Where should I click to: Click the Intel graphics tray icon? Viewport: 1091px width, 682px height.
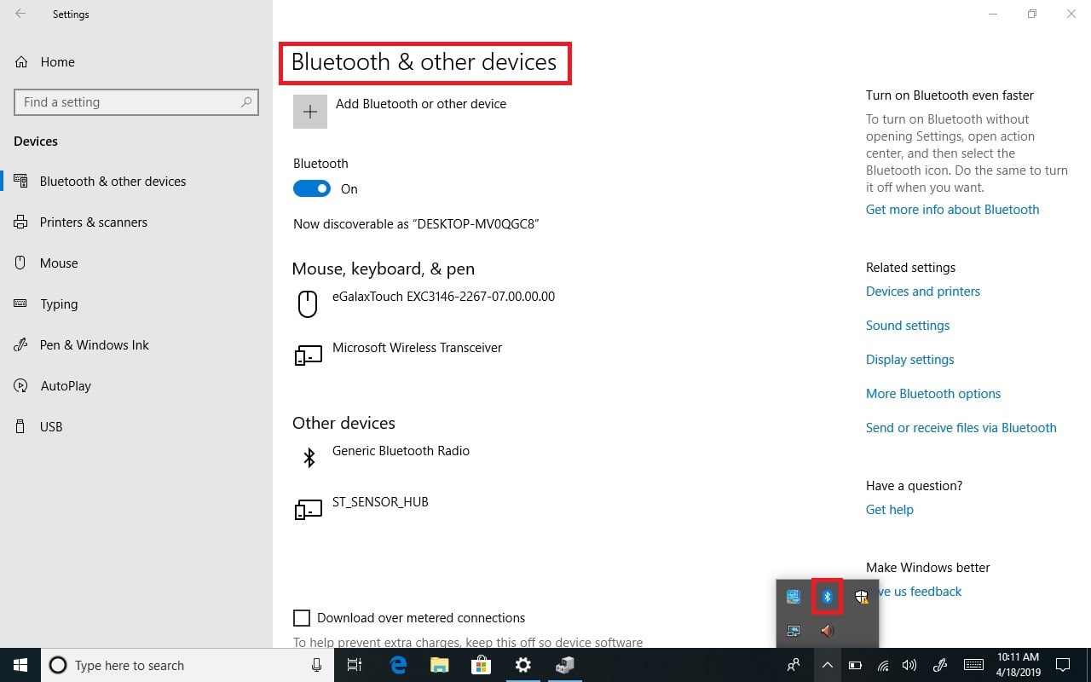click(x=794, y=597)
